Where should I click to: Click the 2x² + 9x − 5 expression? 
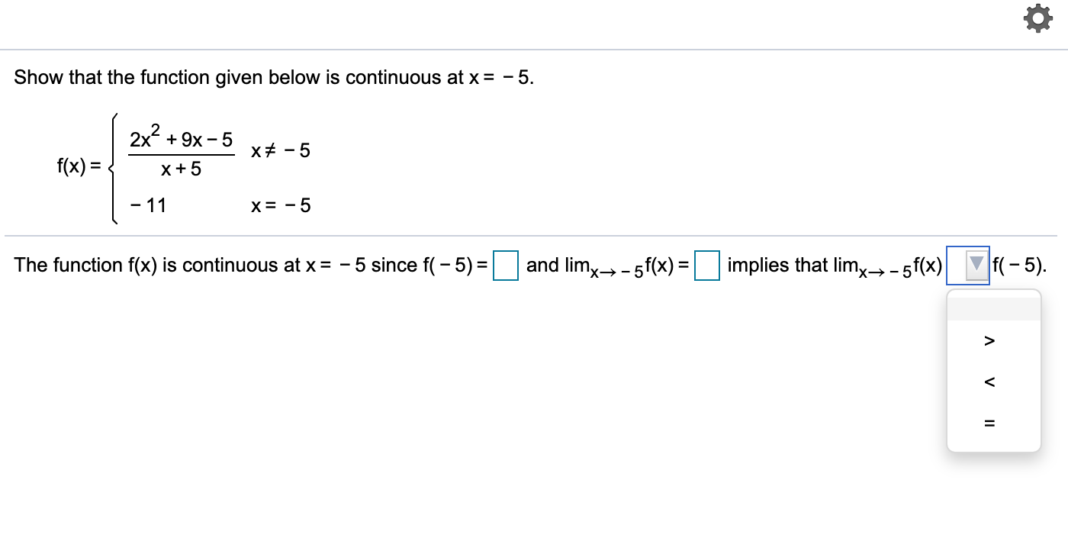pyautogui.click(x=183, y=139)
